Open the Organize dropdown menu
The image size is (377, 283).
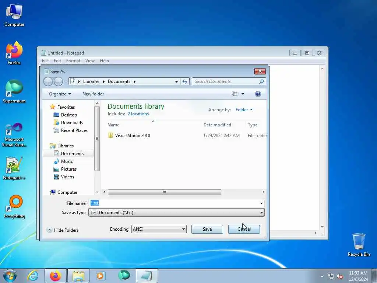point(60,94)
